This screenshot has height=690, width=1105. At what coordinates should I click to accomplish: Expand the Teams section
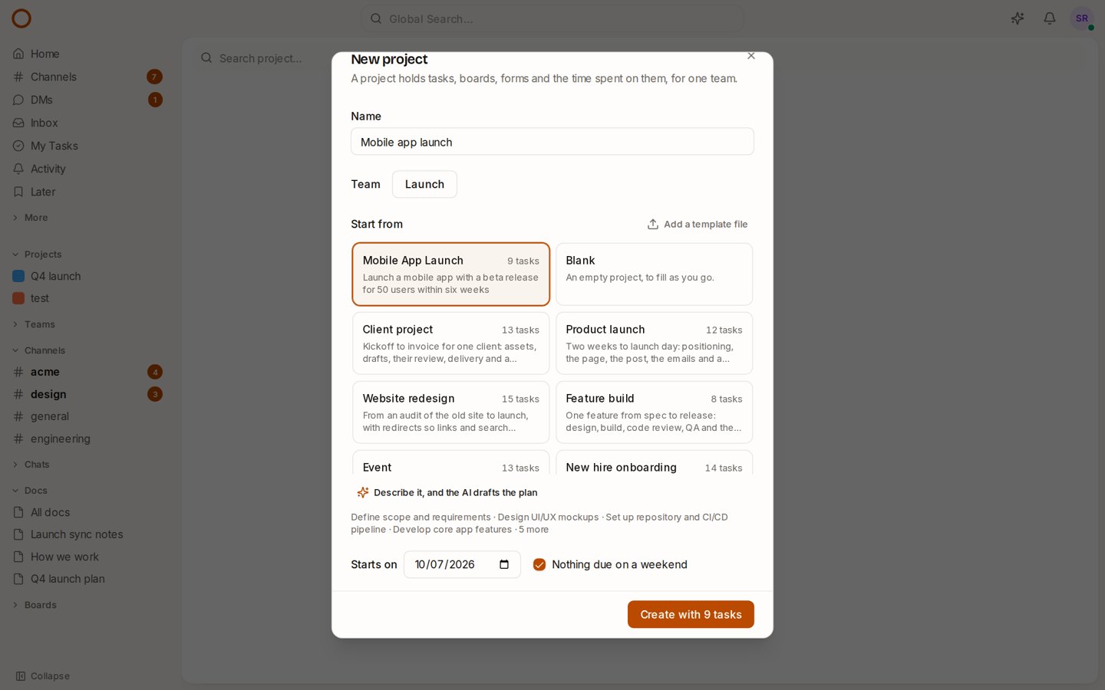(x=34, y=324)
